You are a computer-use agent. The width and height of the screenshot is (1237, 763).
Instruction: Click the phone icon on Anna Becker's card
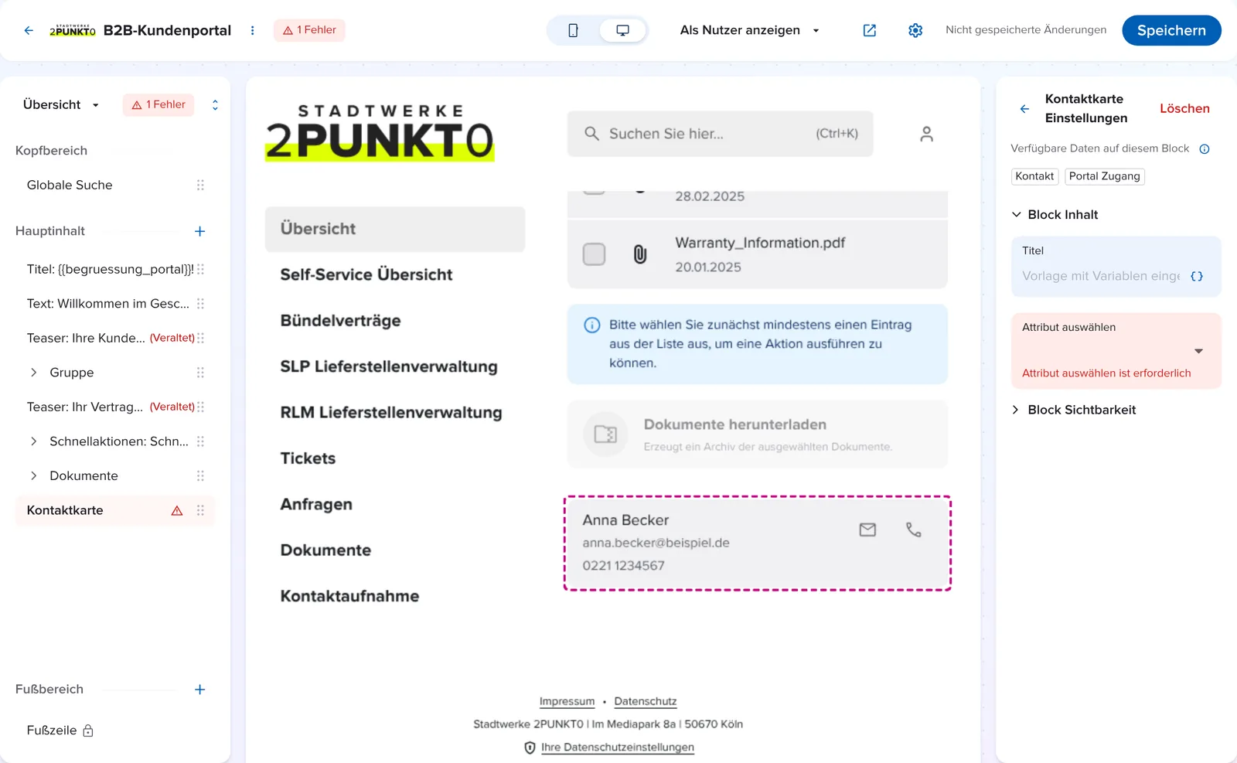913,530
